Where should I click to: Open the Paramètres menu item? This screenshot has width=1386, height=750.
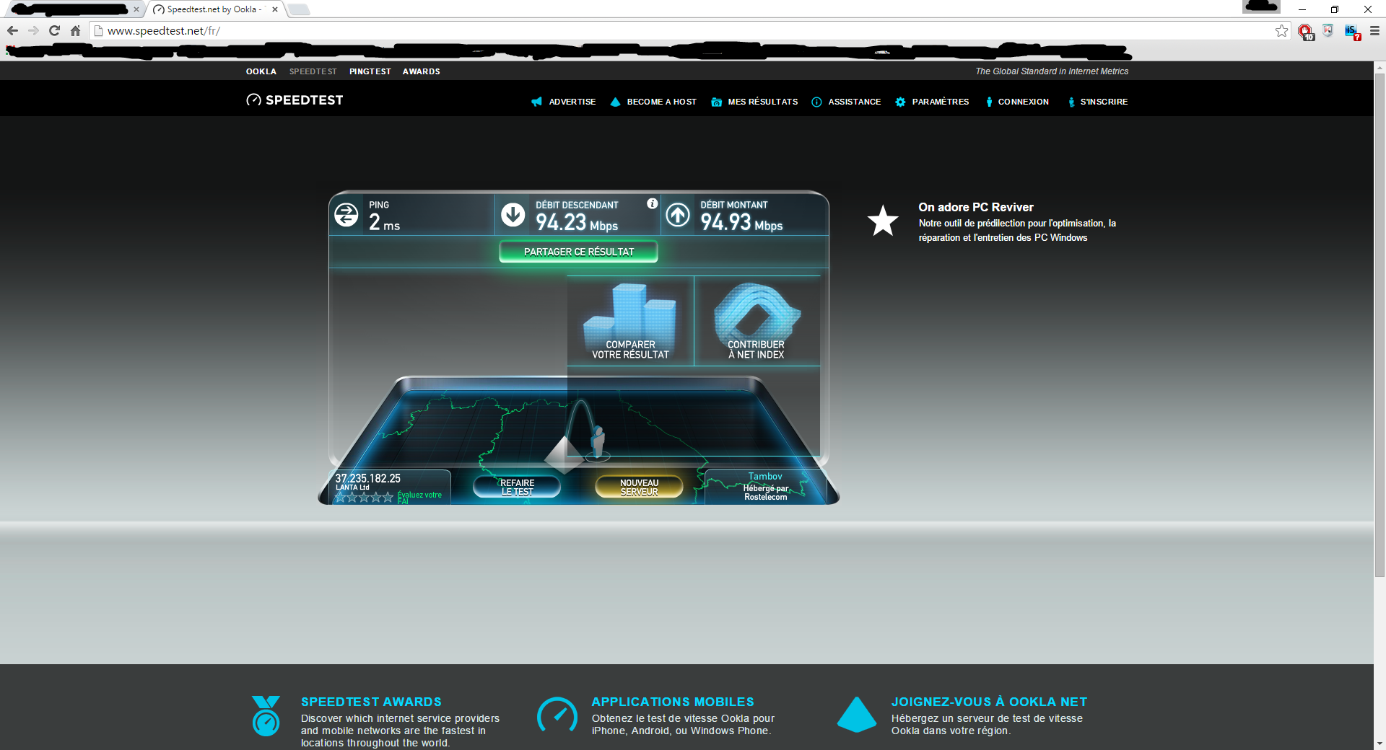(932, 102)
